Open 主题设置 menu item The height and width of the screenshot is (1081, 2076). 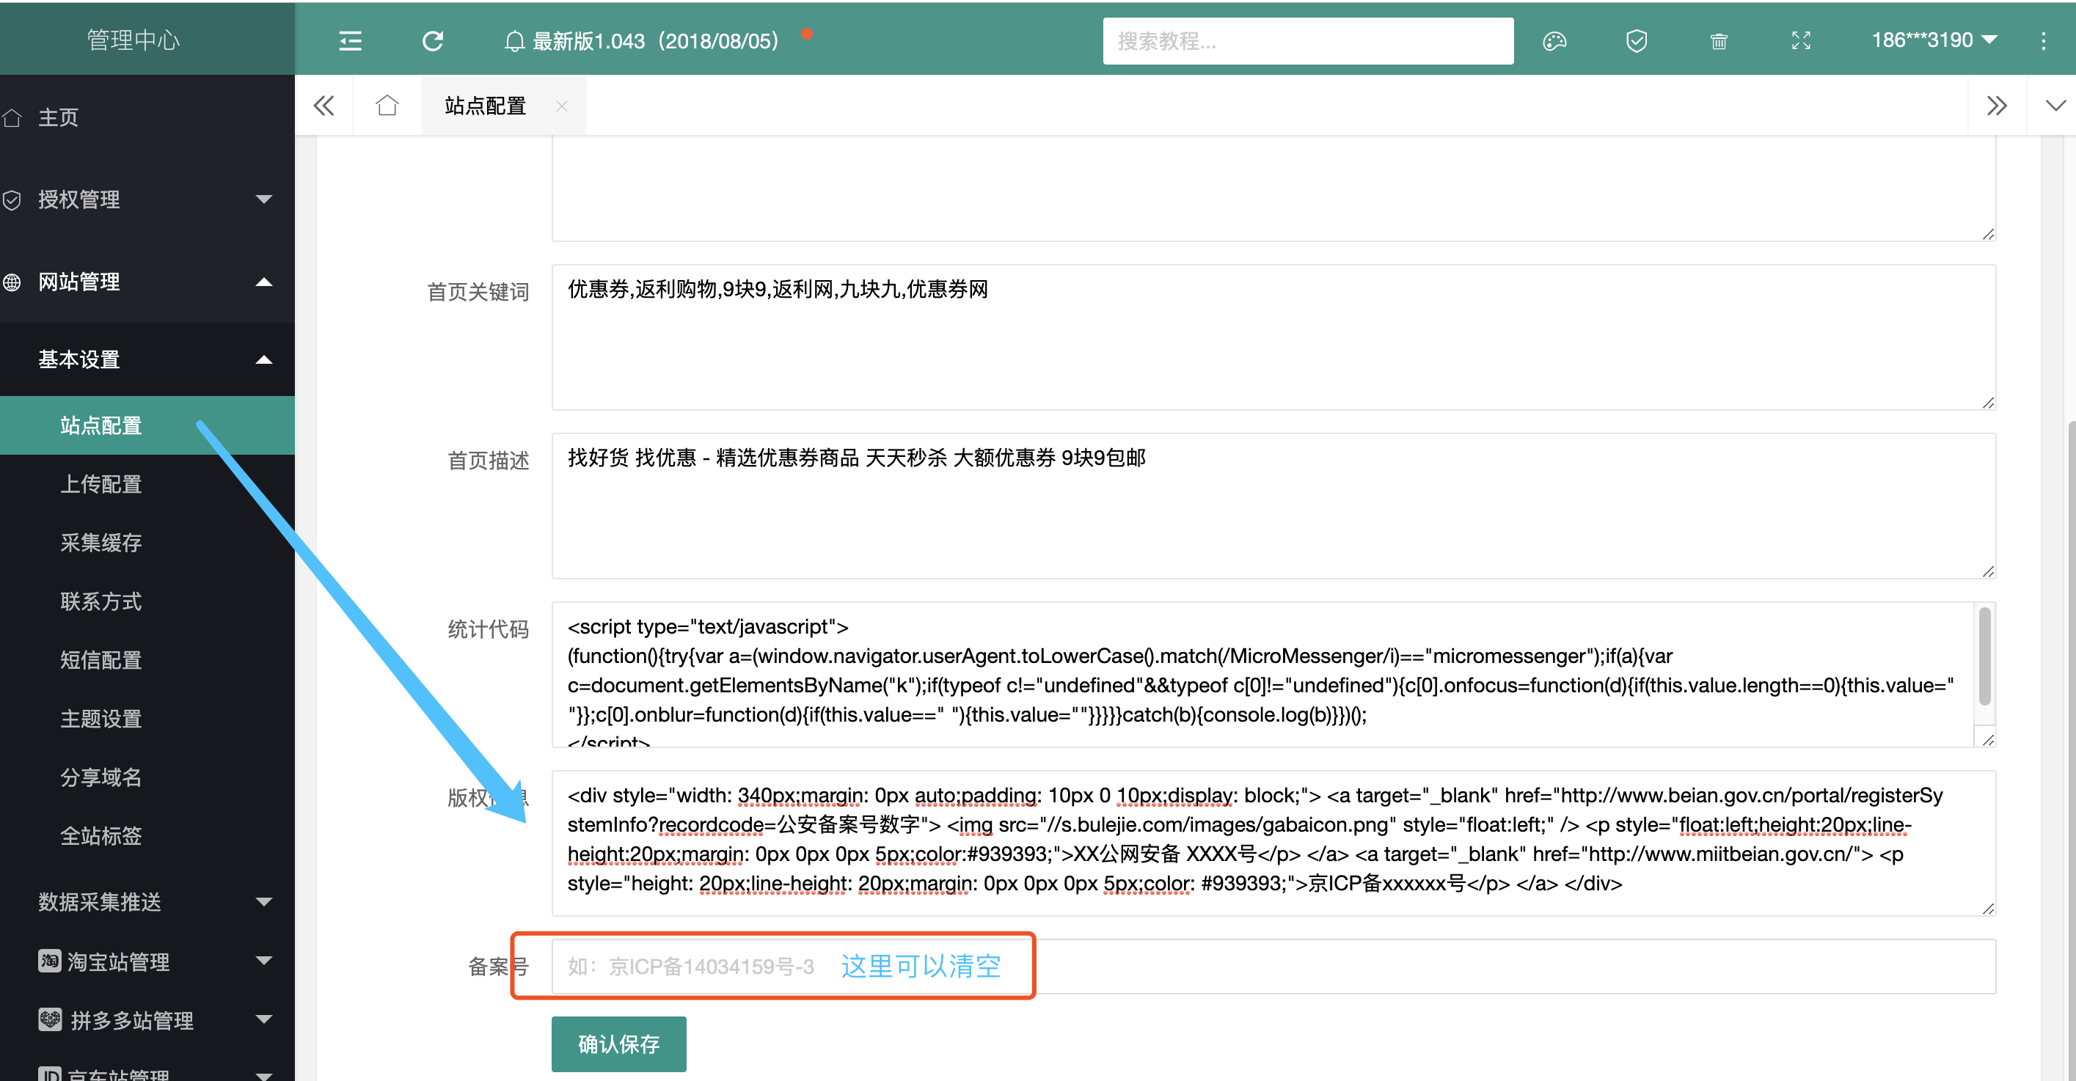(x=147, y=719)
